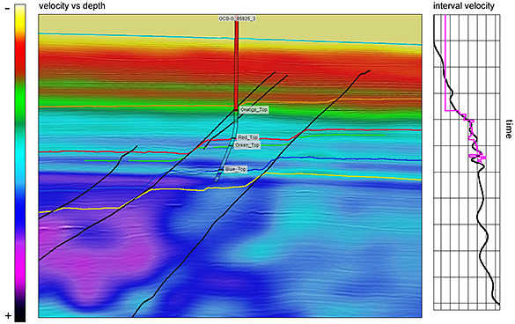Click the magenta stepped velocity curve

pyautogui.click(x=445, y=66)
